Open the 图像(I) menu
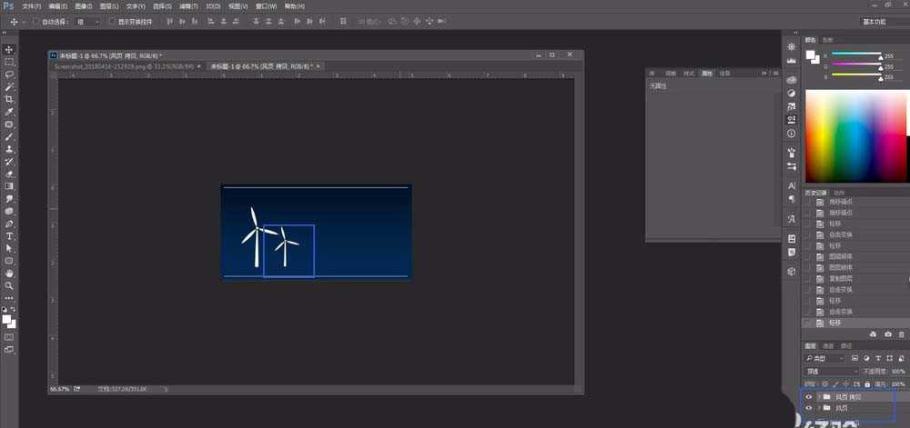 [82, 6]
